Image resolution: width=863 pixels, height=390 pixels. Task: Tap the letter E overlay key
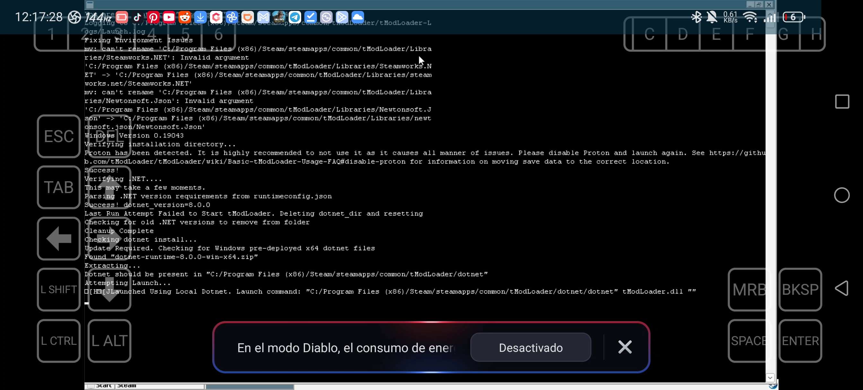click(x=716, y=34)
